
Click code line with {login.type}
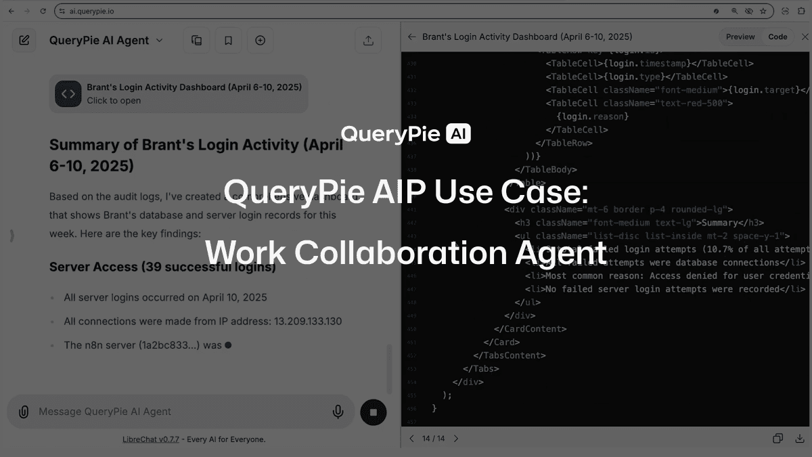tap(637, 77)
